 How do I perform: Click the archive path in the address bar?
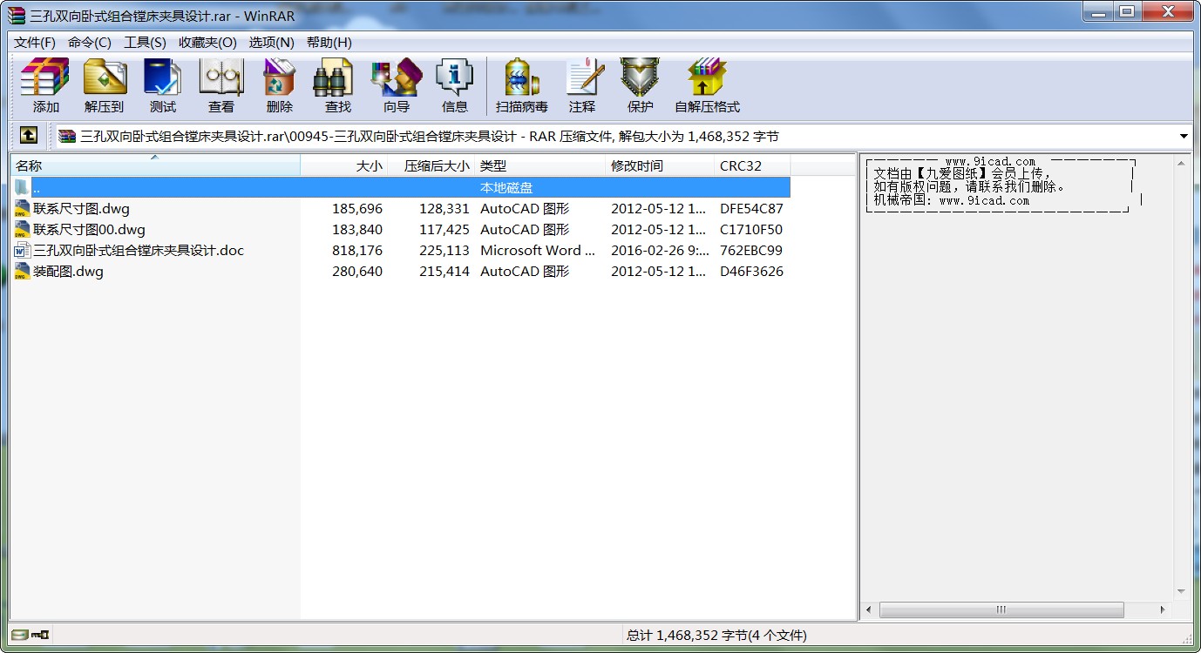point(430,137)
